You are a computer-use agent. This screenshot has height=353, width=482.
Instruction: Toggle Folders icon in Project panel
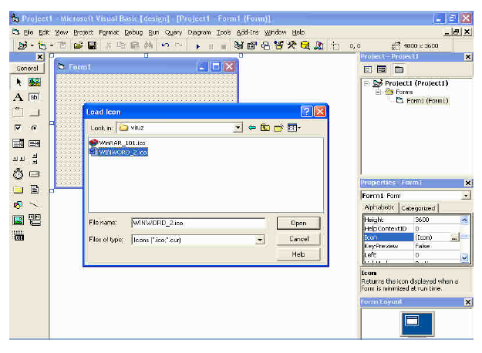coord(399,69)
